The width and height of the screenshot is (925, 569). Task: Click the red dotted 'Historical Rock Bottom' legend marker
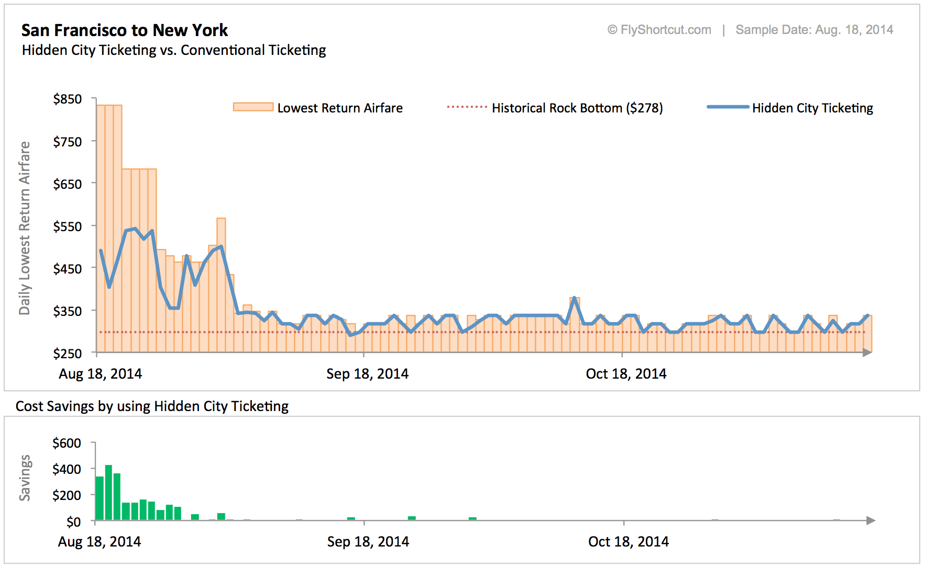tap(467, 107)
